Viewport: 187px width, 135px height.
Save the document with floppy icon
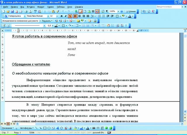point(12,11)
